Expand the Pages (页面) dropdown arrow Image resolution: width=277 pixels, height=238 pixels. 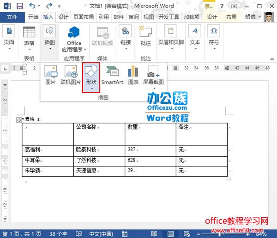coord(10,48)
